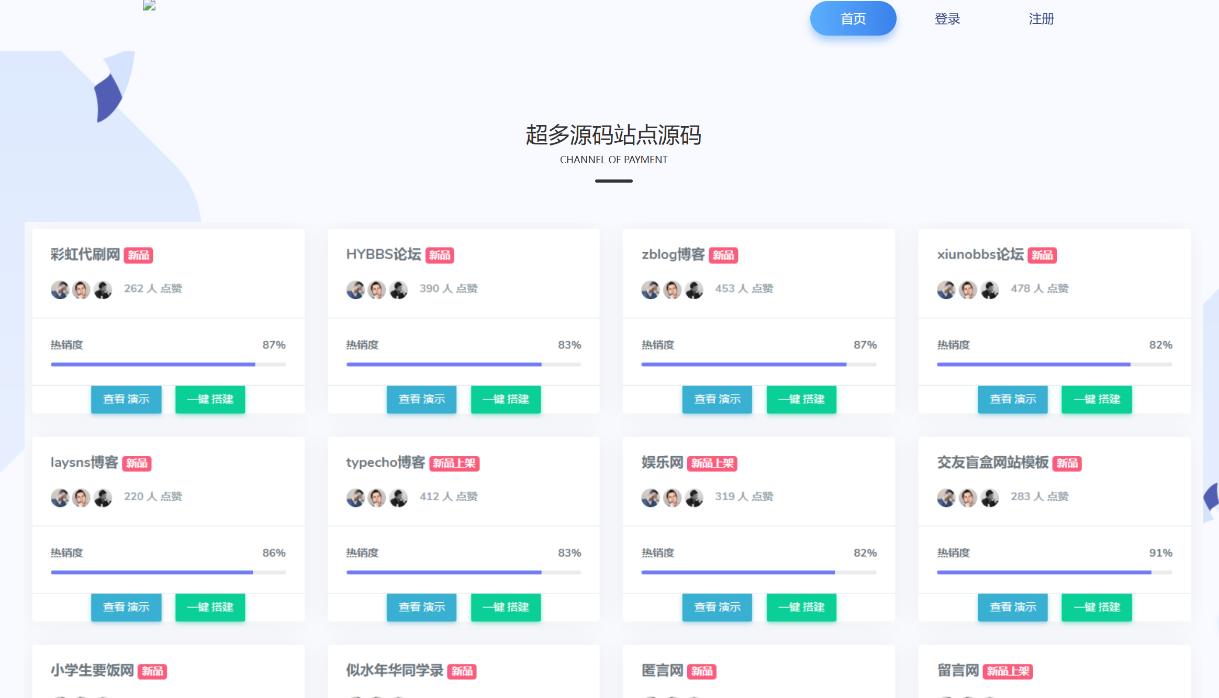Click 交友盲盒网站模板 91% popularity bar
Viewport: 1219px width, 698px height.
pyautogui.click(x=1054, y=572)
